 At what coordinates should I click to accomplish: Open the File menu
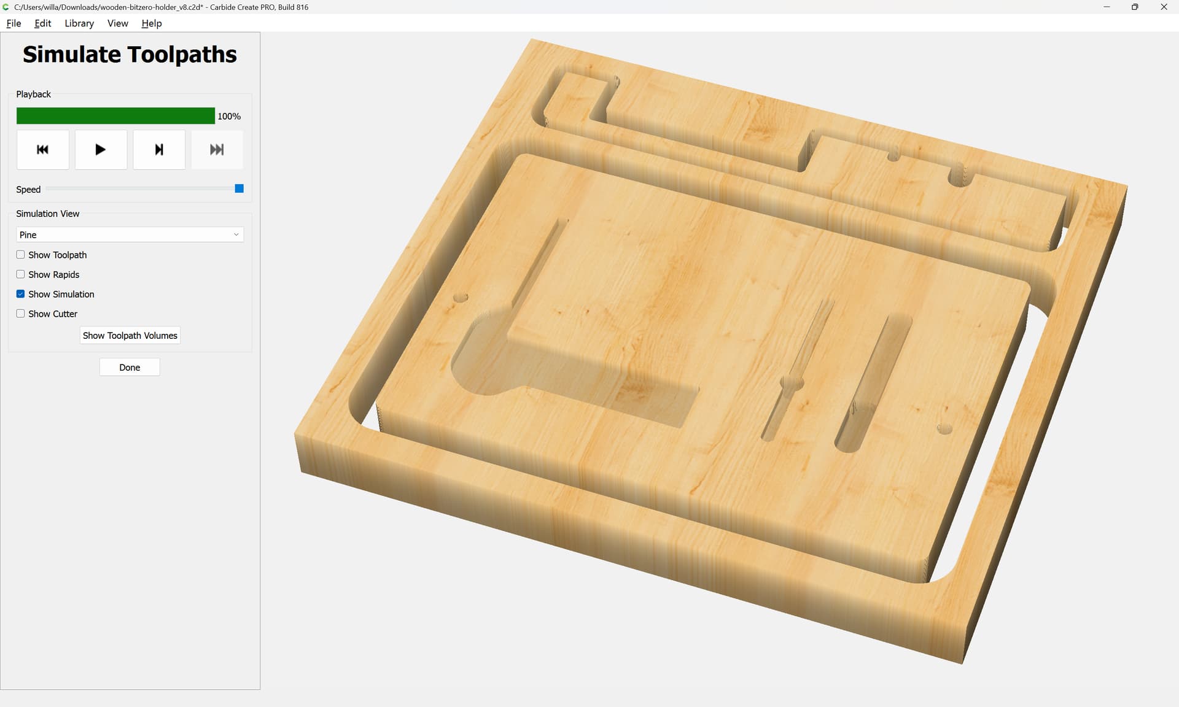click(14, 23)
